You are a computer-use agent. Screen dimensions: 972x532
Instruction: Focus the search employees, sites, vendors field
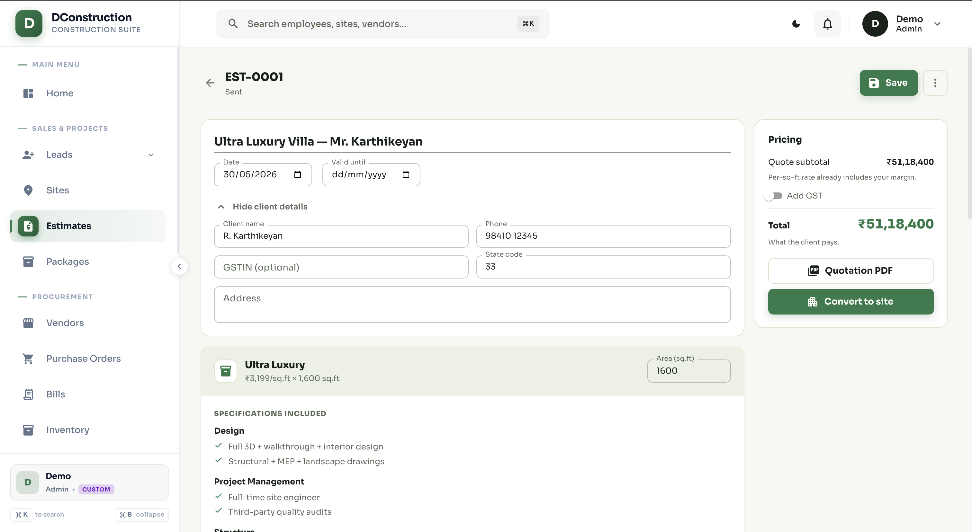[x=382, y=24]
